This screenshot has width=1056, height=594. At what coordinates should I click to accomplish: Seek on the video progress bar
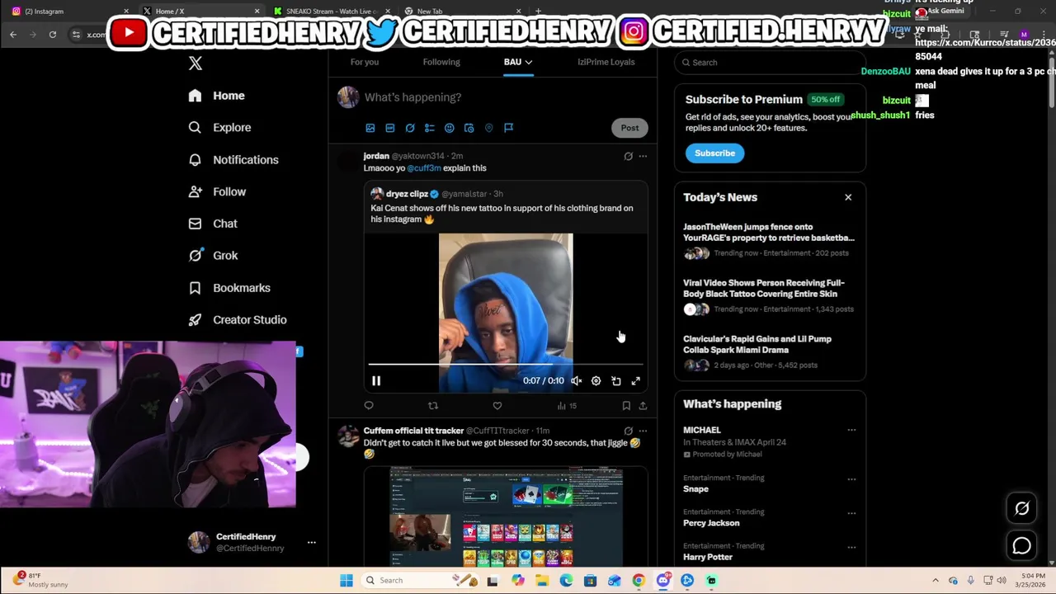coord(506,364)
